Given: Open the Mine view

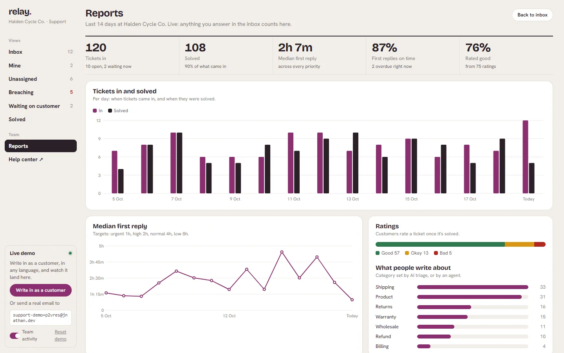Looking at the screenshot, I should coord(41,66).
